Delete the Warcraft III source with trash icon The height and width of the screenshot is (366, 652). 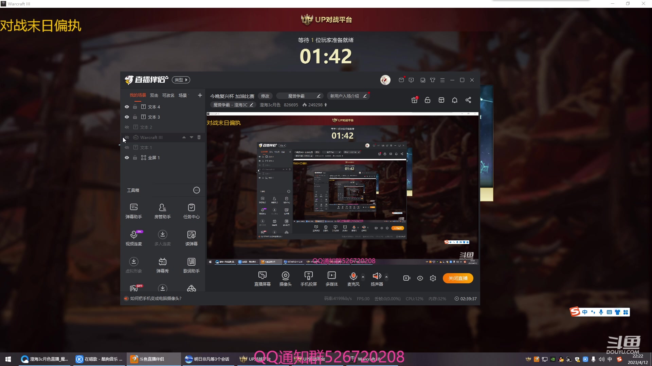[x=199, y=137]
